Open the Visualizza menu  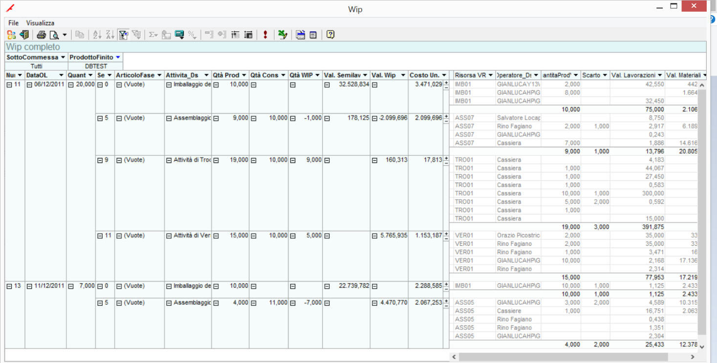40,23
